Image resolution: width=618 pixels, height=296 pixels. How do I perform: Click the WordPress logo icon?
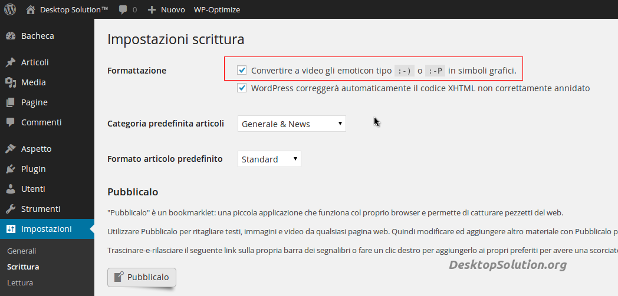coord(10,9)
